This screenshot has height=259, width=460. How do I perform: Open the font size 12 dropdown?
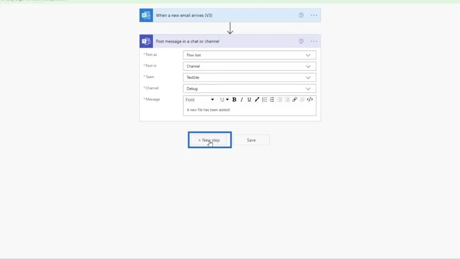click(x=224, y=99)
